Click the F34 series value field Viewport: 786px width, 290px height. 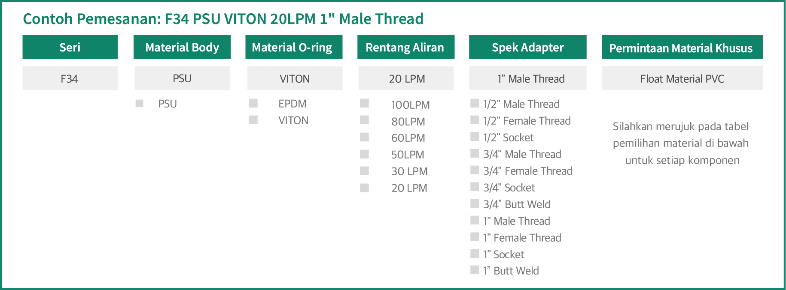(x=70, y=78)
